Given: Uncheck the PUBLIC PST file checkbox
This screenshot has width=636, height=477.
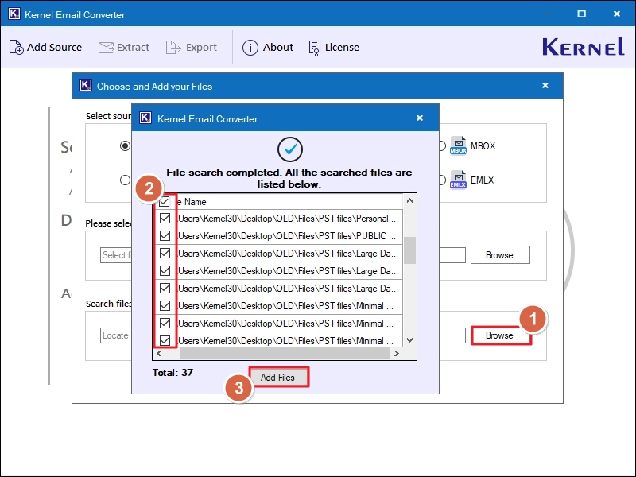Looking at the screenshot, I should 165,235.
